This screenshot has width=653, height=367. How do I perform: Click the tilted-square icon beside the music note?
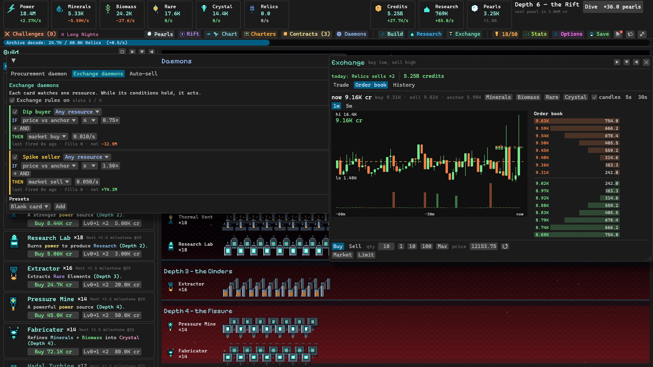coord(630,34)
